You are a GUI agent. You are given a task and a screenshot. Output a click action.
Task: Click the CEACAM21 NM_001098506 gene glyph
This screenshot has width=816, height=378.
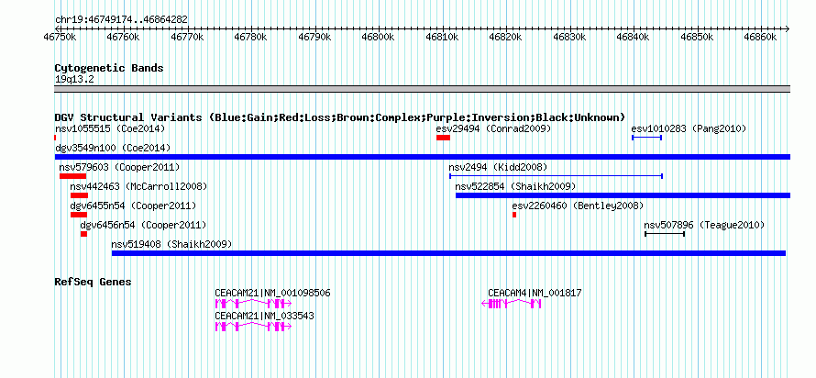click(x=253, y=304)
